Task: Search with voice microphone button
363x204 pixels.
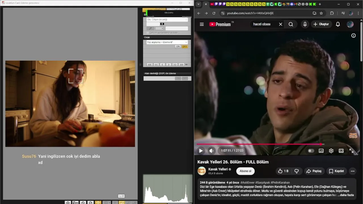Action: 305,24
